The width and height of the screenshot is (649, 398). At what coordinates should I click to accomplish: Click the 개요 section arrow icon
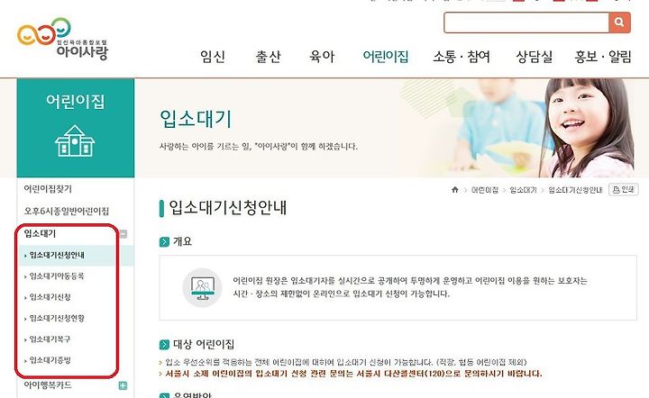click(x=164, y=242)
